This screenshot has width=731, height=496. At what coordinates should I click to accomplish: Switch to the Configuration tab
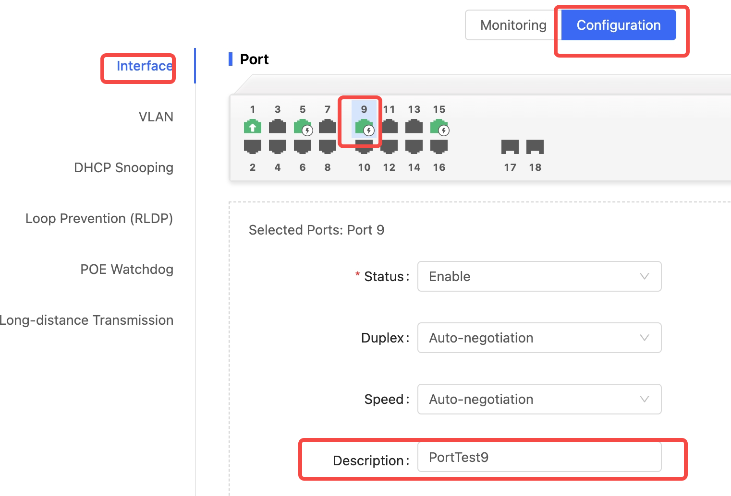tap(619, 25)
